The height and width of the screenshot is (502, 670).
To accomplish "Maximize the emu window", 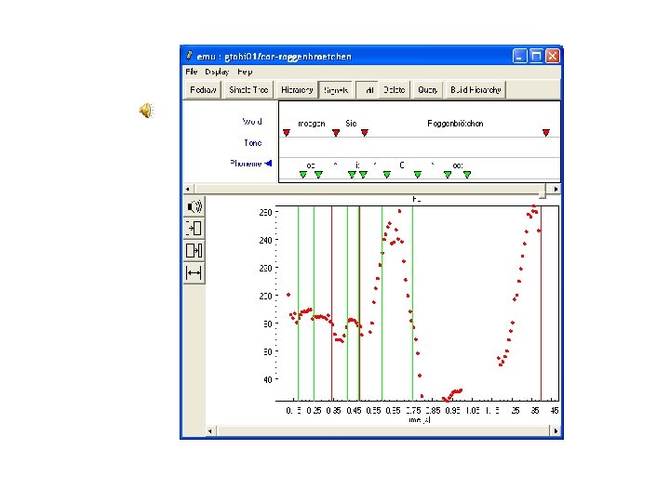I will 536,56.
